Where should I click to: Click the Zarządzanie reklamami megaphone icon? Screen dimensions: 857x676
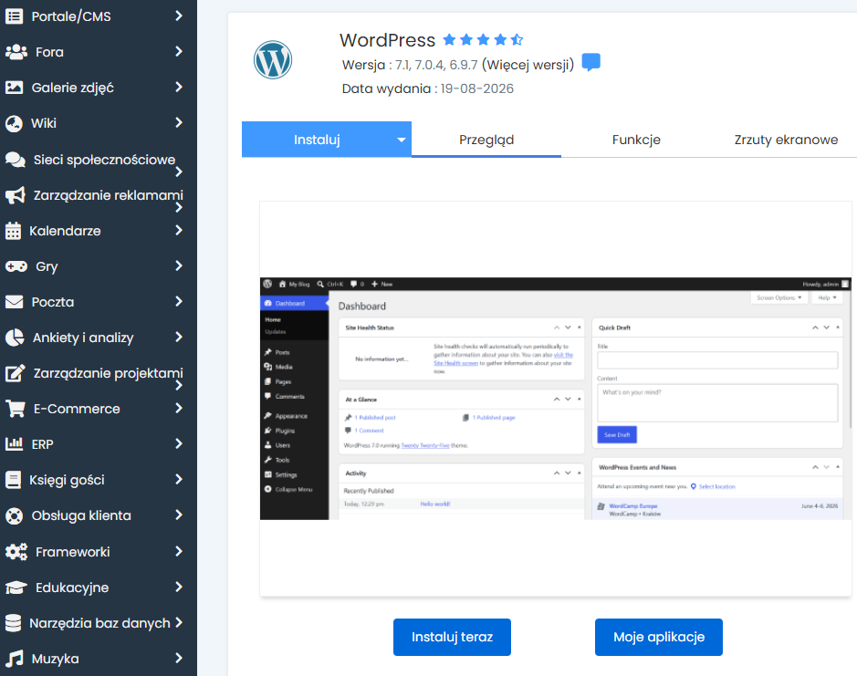[15, 195]
